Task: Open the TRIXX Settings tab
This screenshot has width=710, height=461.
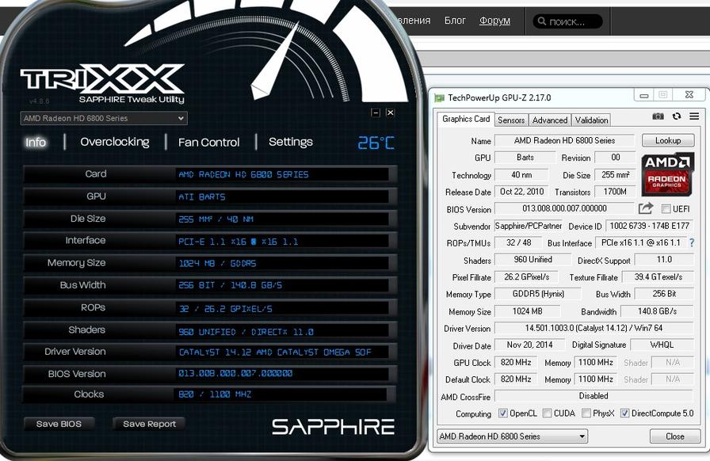Action: tap(291, 143)
